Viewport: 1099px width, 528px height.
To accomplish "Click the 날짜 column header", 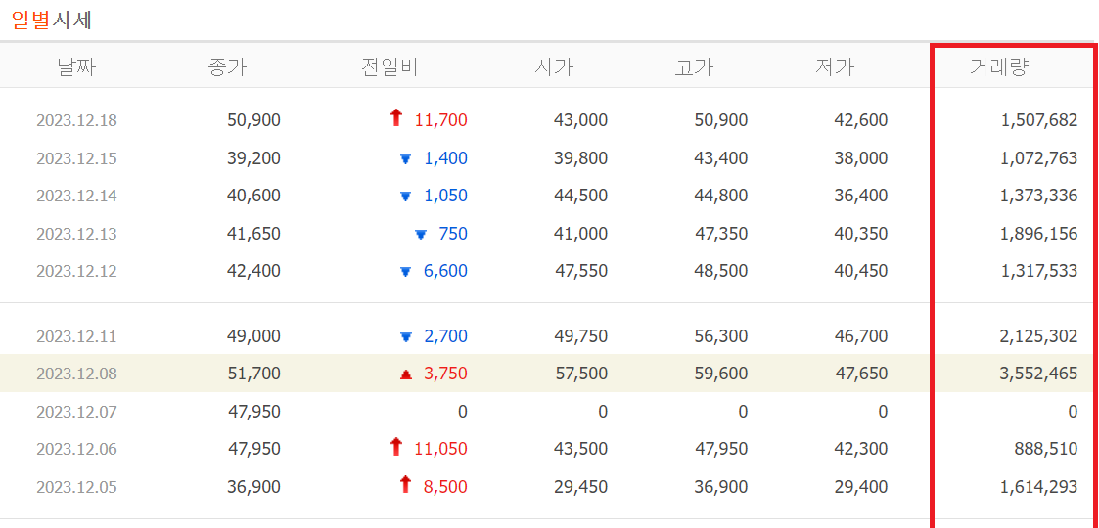I will pos(76,67).
